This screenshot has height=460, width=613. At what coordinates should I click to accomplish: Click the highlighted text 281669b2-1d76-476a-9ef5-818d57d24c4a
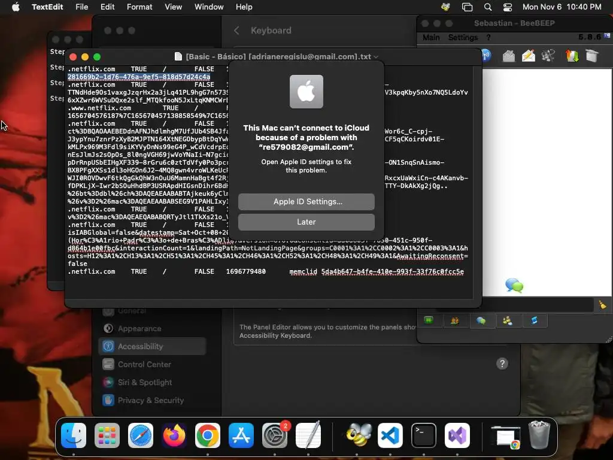(139, 77)
